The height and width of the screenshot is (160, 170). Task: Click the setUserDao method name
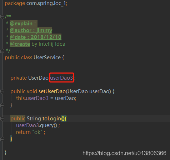(52, 91)
